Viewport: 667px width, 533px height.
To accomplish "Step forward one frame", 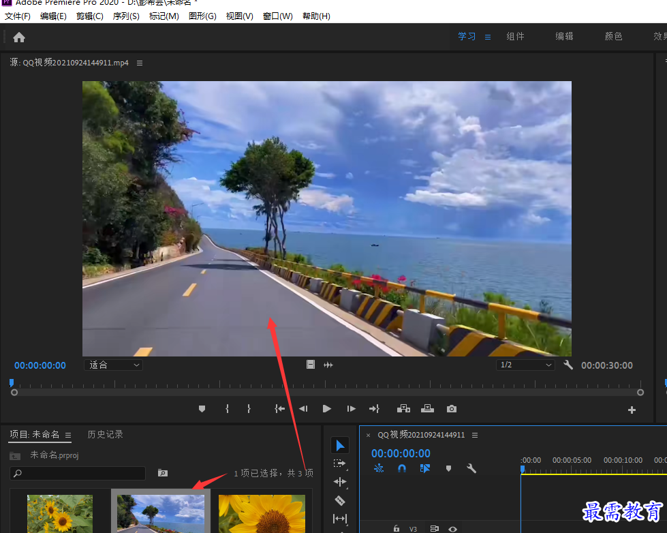I will [351, 409].
